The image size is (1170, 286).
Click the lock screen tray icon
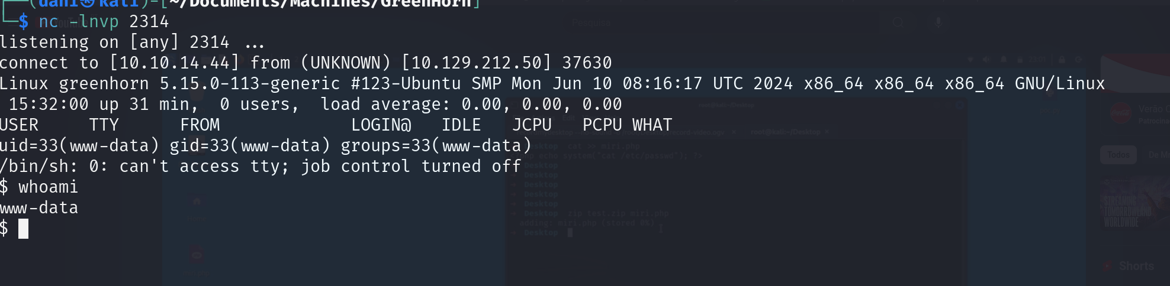point(1062,60)
